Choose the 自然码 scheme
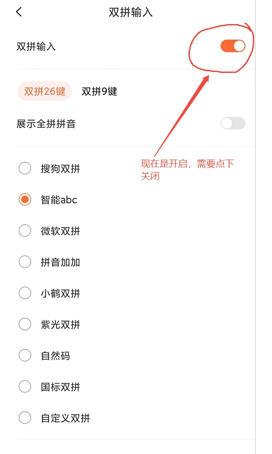The width and height of the screenshot is (272, 454). click(x=25, y=355)
